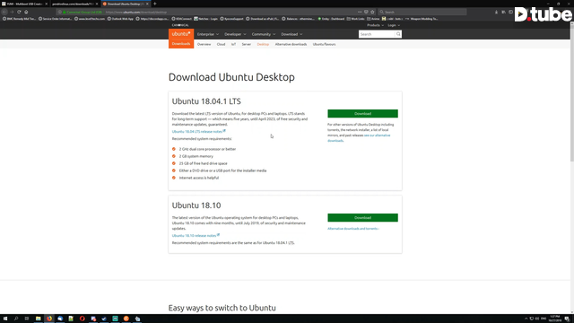Select the Cloud sub-navigation item

[221, 44]
